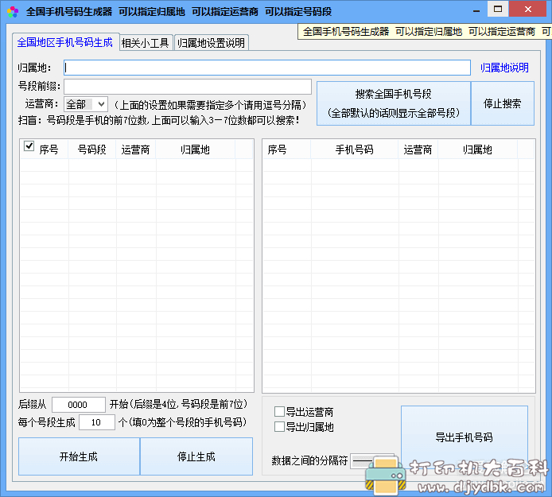Focus the 归属地 input field
The image size is (552, 497).
click(x=266, y=68)
